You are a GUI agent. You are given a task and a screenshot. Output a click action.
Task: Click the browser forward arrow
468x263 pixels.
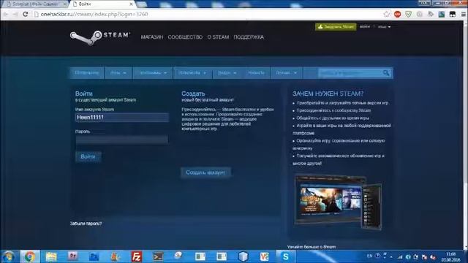(15, 15)
